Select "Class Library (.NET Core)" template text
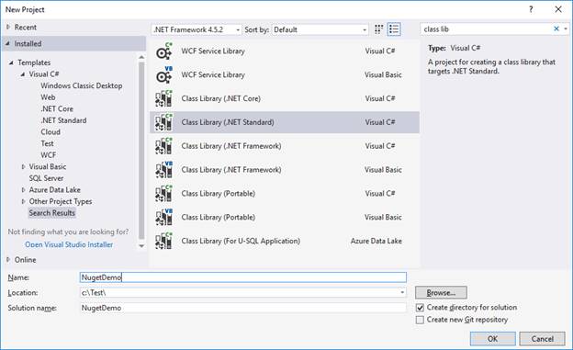The image size is (573, 350). click(220, 98)
